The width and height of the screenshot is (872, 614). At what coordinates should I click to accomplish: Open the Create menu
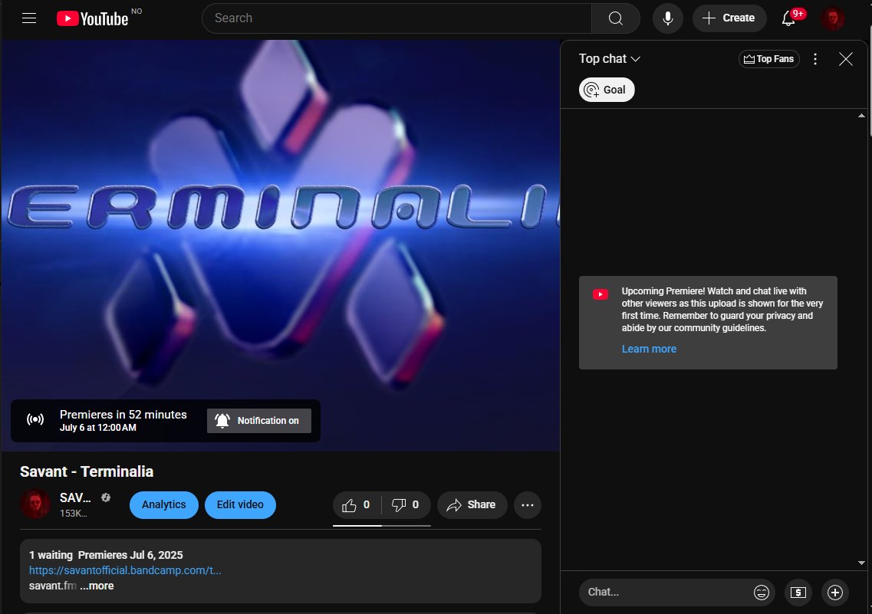(x=729, y=18)
